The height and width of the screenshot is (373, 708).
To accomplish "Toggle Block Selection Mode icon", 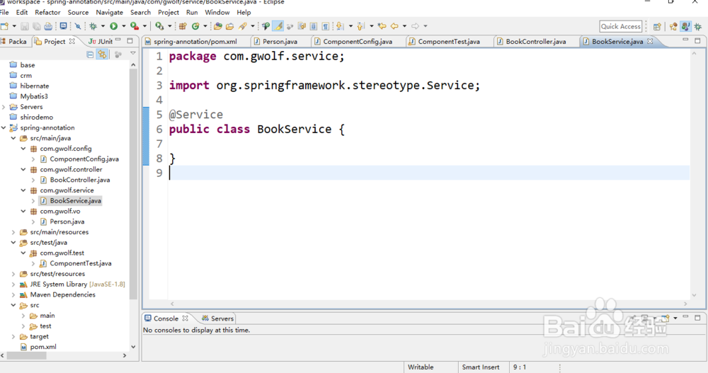I will tap(314, 26).
